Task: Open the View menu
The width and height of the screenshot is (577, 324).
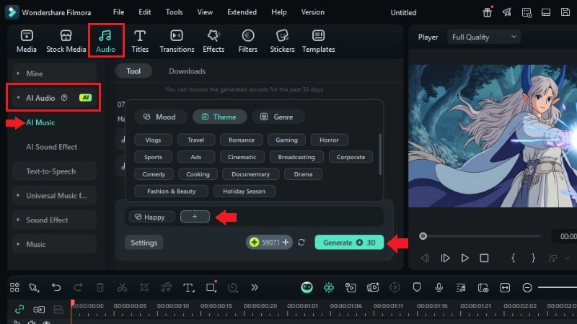Action: coord(205,12)
